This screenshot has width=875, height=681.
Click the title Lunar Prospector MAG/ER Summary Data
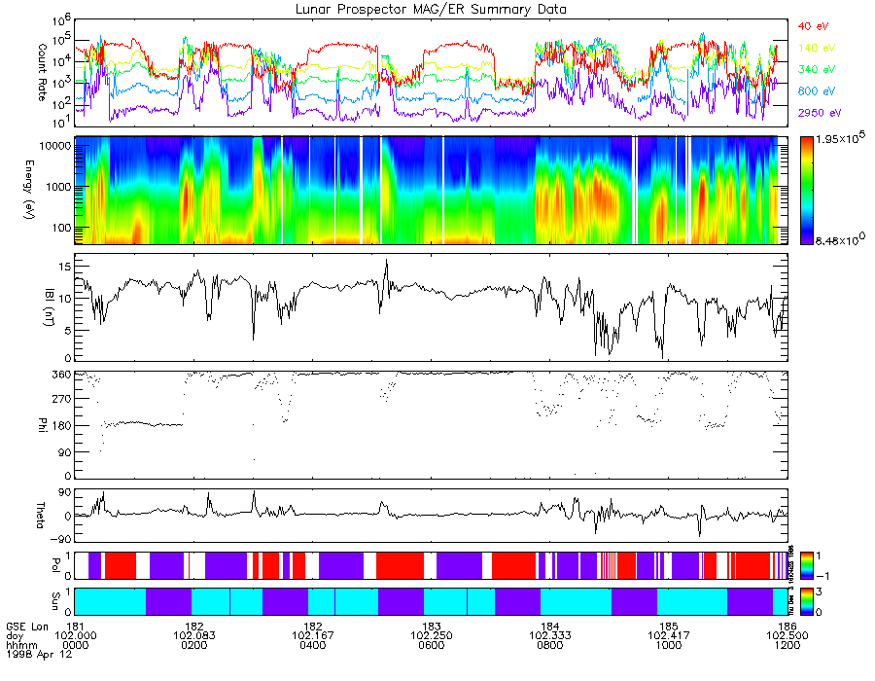(x=431, y=9)
